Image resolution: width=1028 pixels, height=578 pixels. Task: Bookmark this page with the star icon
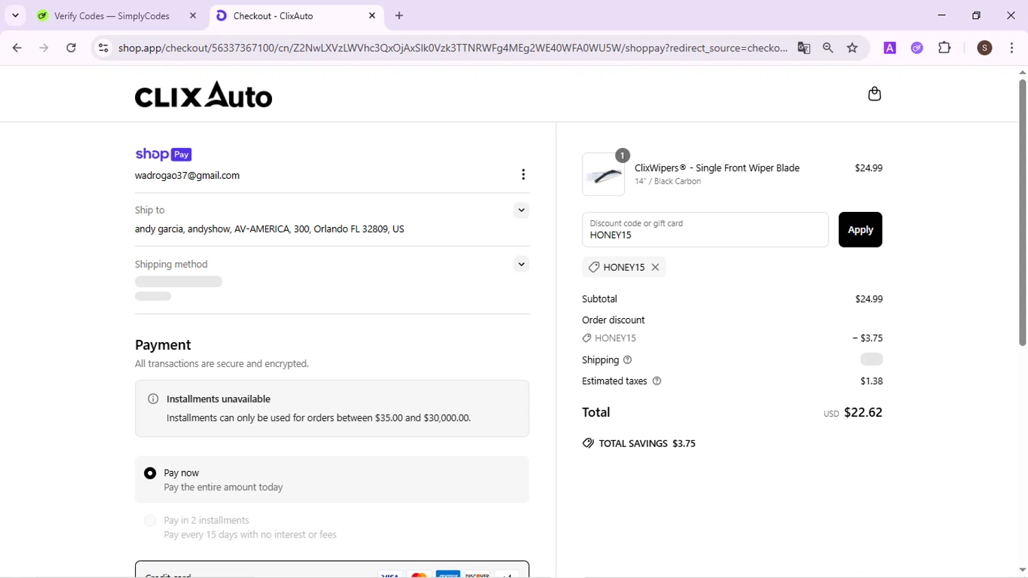point(853,48)
